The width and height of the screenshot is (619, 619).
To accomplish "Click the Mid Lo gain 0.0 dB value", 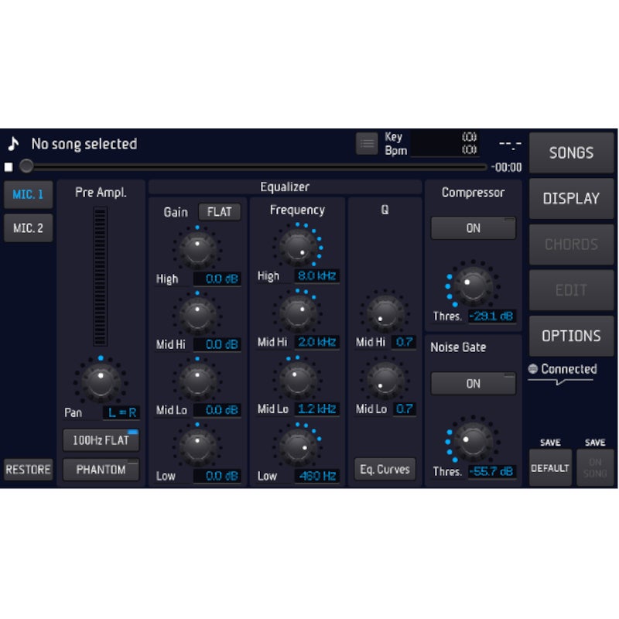I will [217, 410].
